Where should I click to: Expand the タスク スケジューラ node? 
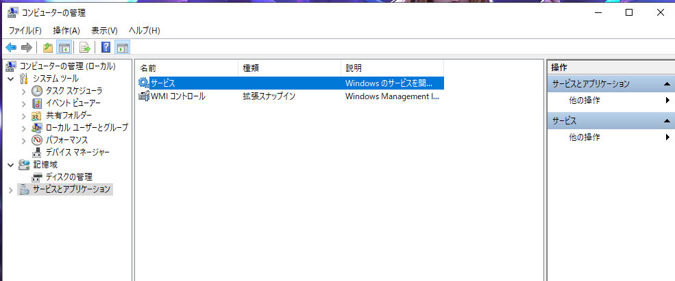(x=24, y=91)
